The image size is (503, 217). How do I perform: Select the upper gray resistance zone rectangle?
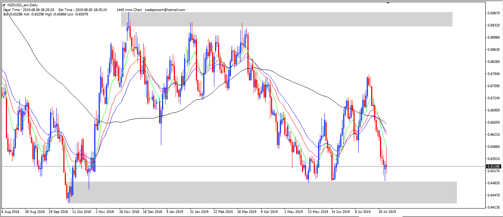pos(287,19)
